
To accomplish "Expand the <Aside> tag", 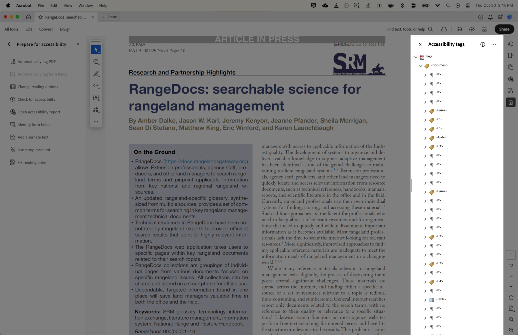I will point(425,138).
